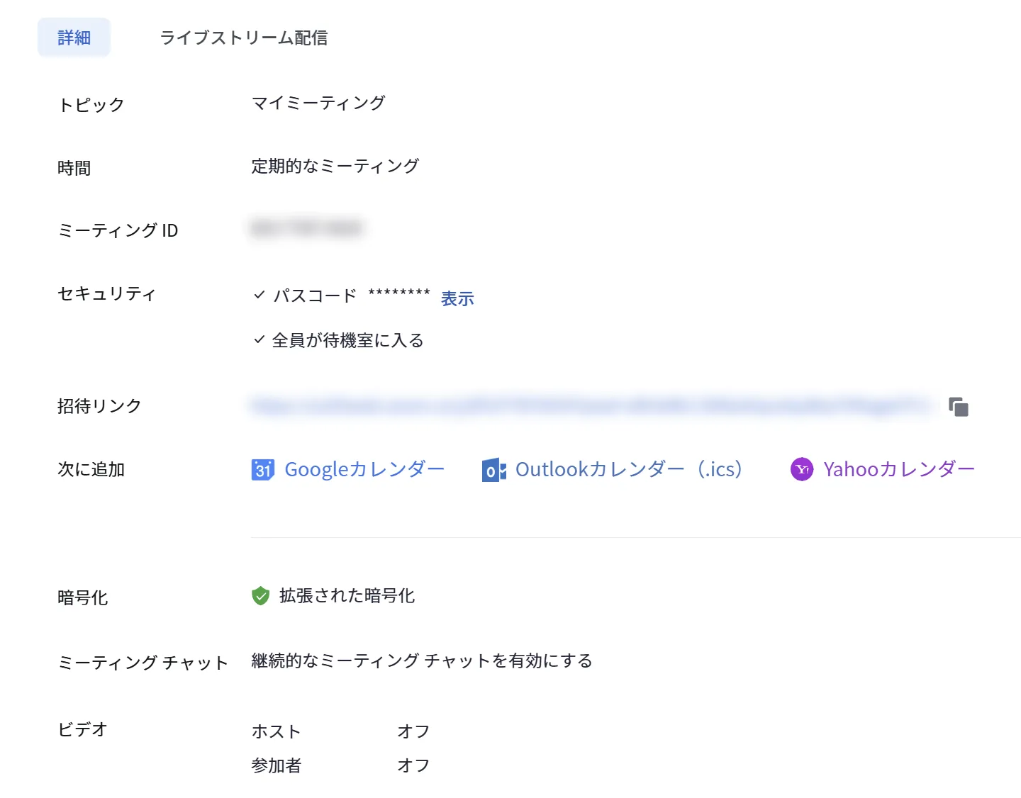Click the Outlook calendar icon
The width and height of the screenshot is (1021, 798).
493,470
